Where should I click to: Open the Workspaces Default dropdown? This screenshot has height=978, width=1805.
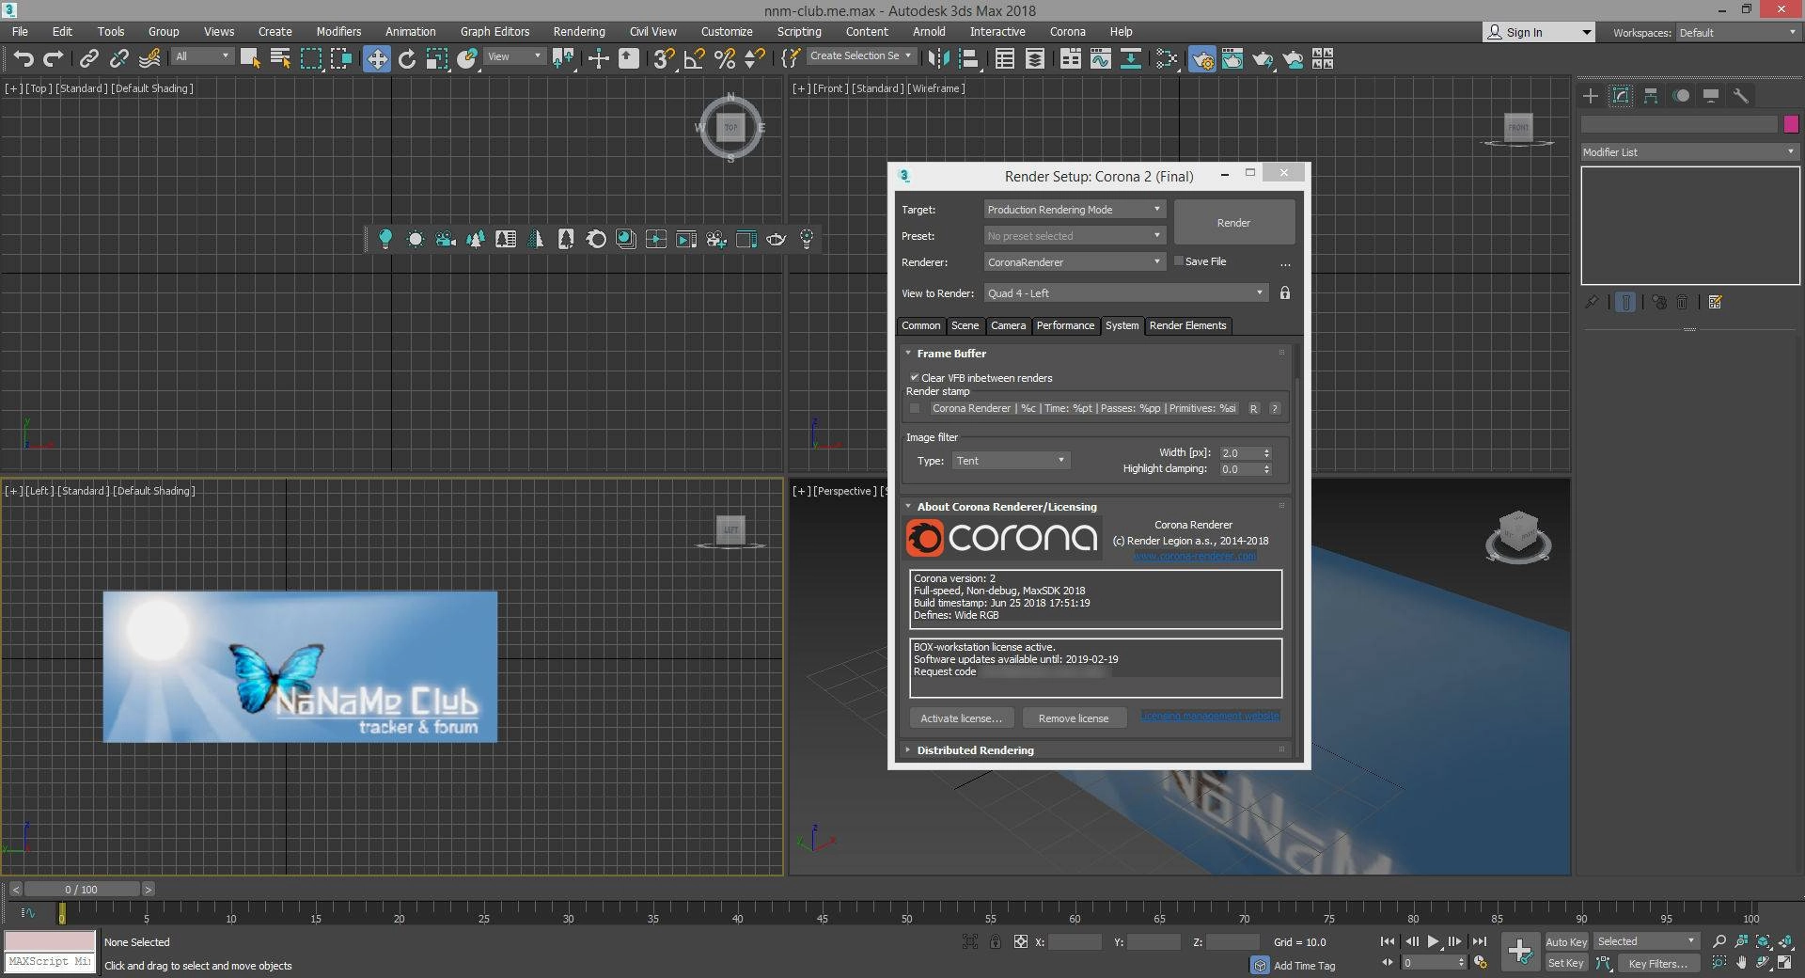(1737, 33)
